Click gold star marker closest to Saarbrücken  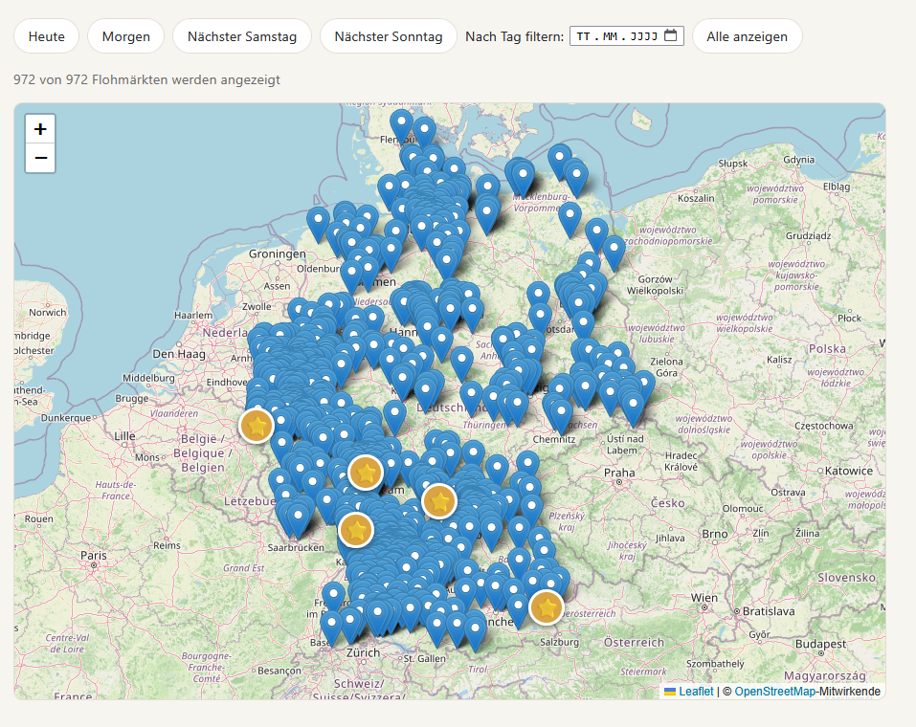tap(356, 530)
